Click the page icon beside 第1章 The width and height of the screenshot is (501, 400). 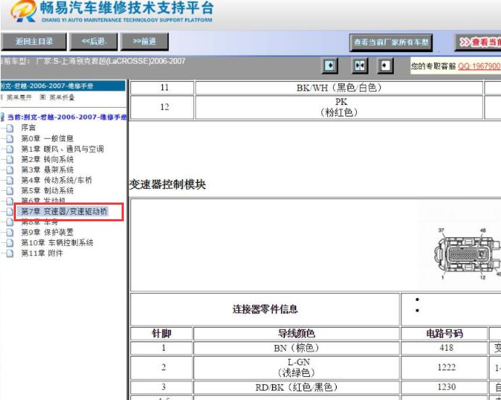tap(10, 149)
